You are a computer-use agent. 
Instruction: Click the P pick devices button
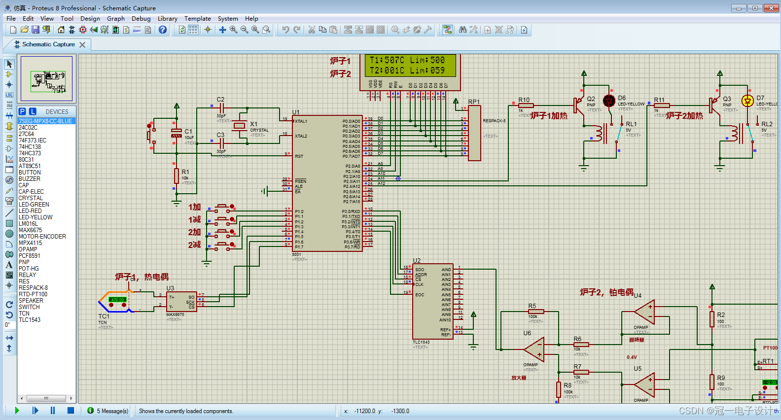pyautogui.click(x=22, y=111)
